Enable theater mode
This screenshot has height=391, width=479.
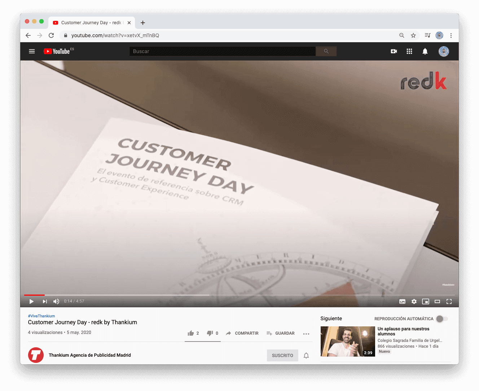[x=437, y=301]
